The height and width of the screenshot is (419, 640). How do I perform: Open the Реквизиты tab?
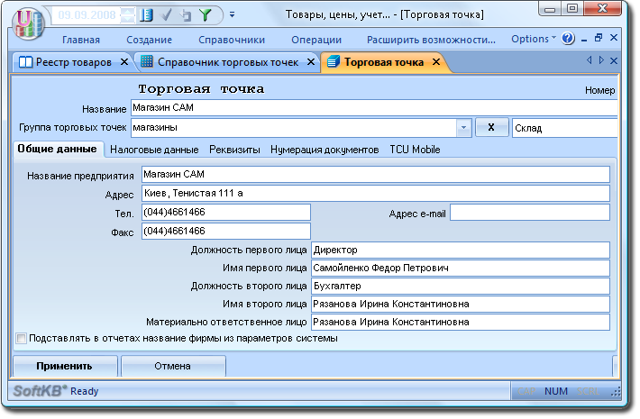coord(234,150)
